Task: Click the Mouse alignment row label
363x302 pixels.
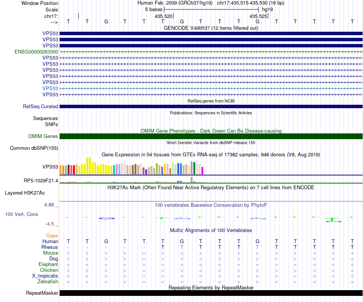Action: tap(50, 253)
